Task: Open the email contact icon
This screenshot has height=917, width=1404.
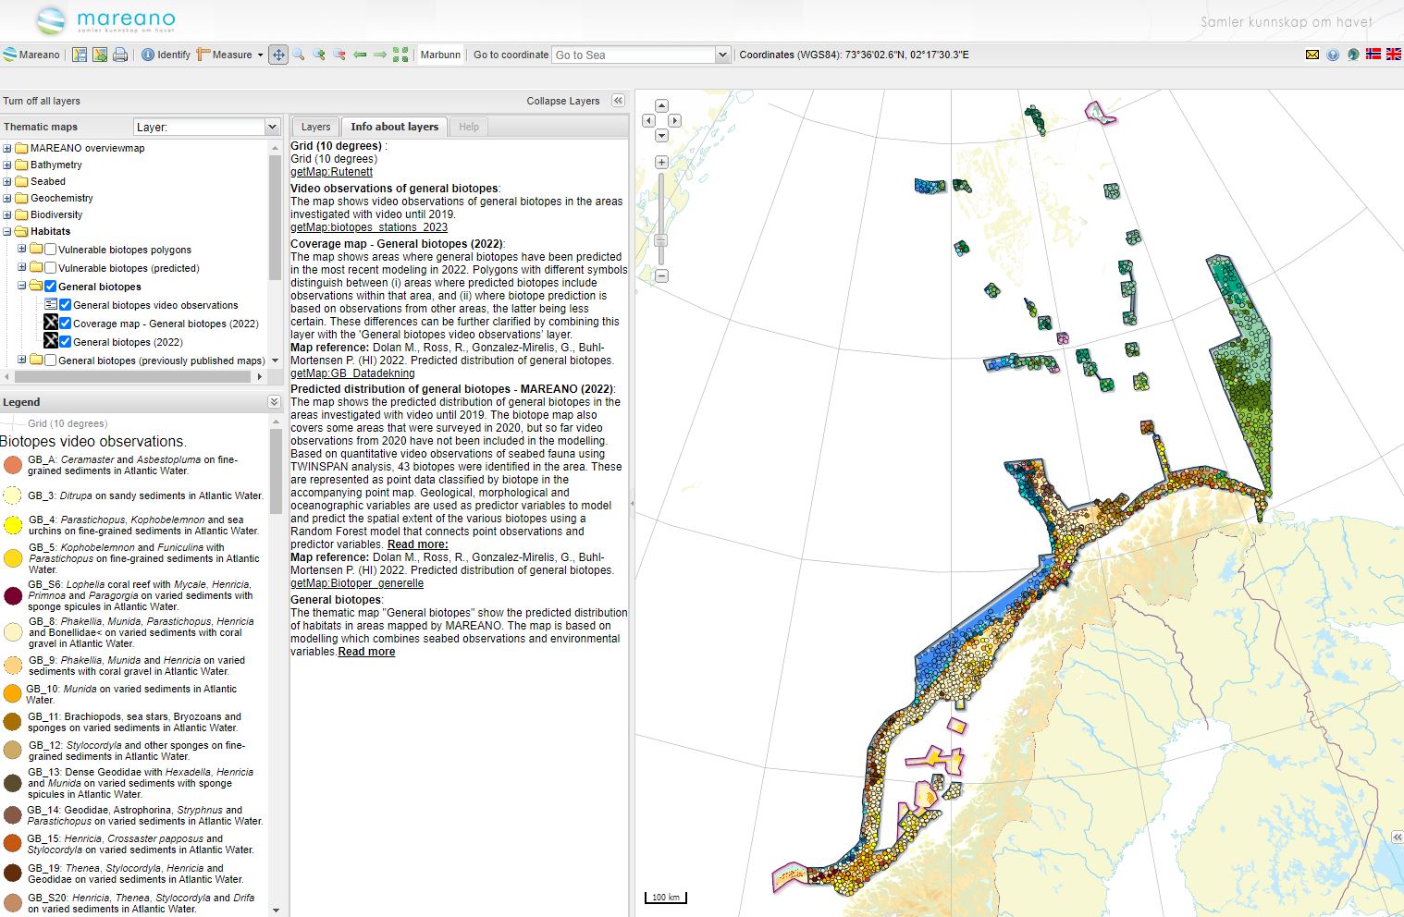Action: (1312, 55)
